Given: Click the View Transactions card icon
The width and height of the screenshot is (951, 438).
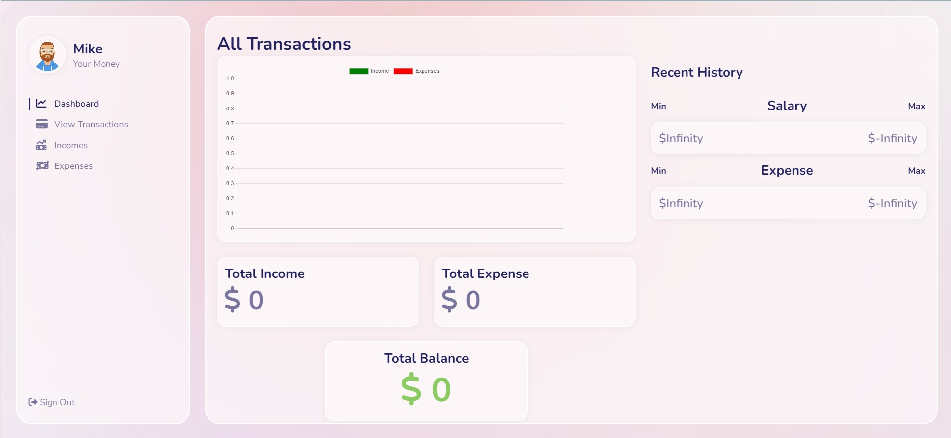Looking at the screenshot, I should pos(42,124).
